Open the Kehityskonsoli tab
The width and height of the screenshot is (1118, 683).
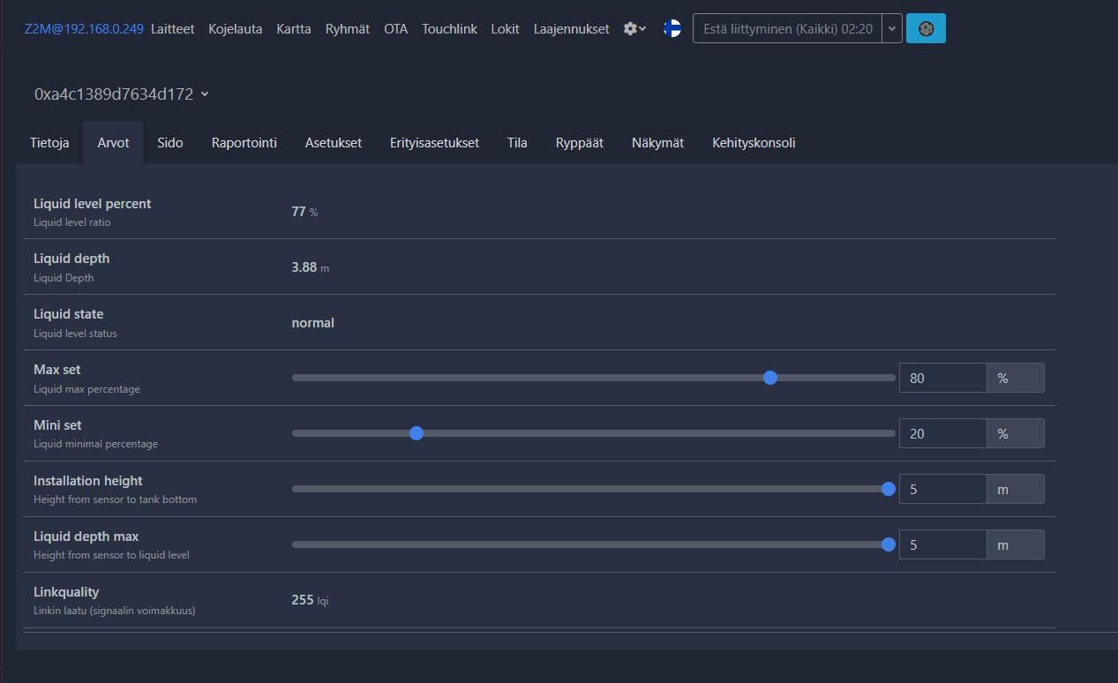pyautogui.click(x=754, y=142)
